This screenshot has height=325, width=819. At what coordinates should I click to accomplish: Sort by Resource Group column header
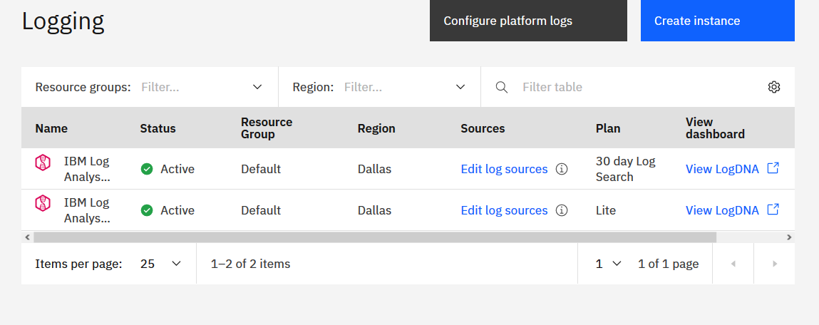[x=267, y=128]
